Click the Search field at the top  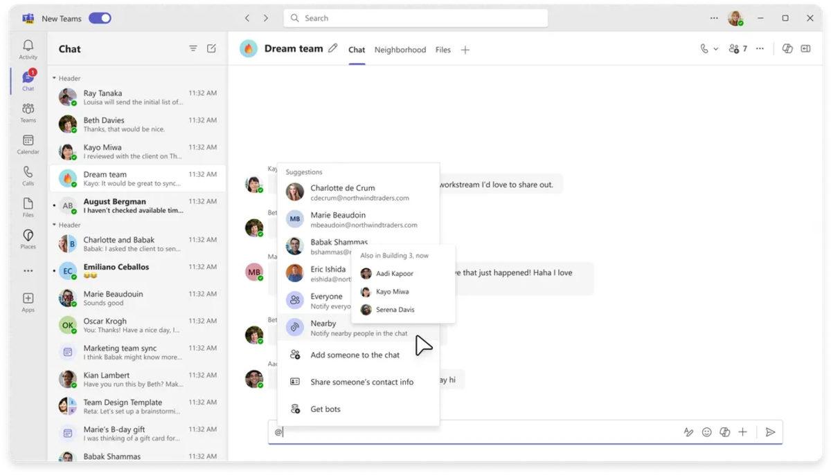415,17
